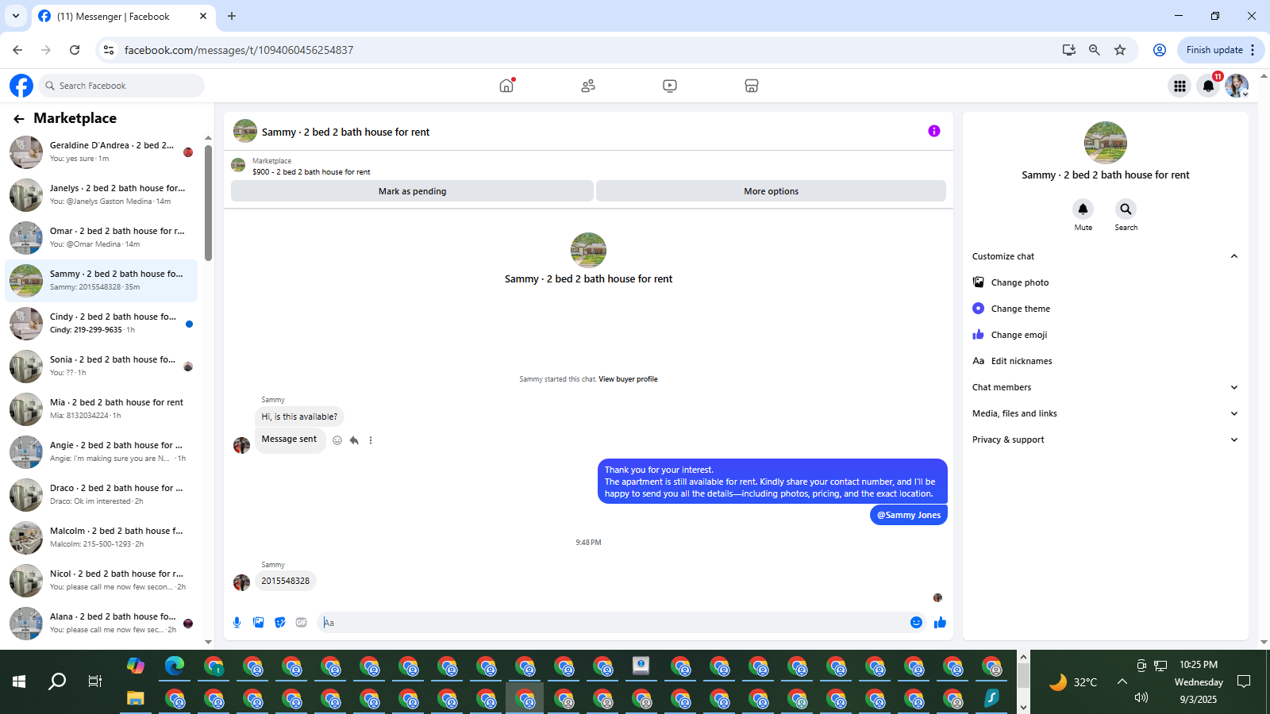Expand the Chat members section
The width and height of the screenshot is (1270, 714).
tap(1105, 387)
